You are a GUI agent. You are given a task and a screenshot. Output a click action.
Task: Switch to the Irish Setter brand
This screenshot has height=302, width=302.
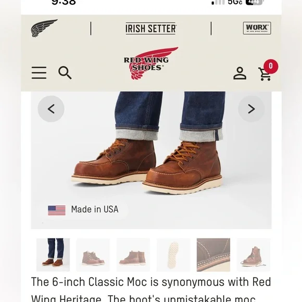pyautogui.click(x=150, y=29)
